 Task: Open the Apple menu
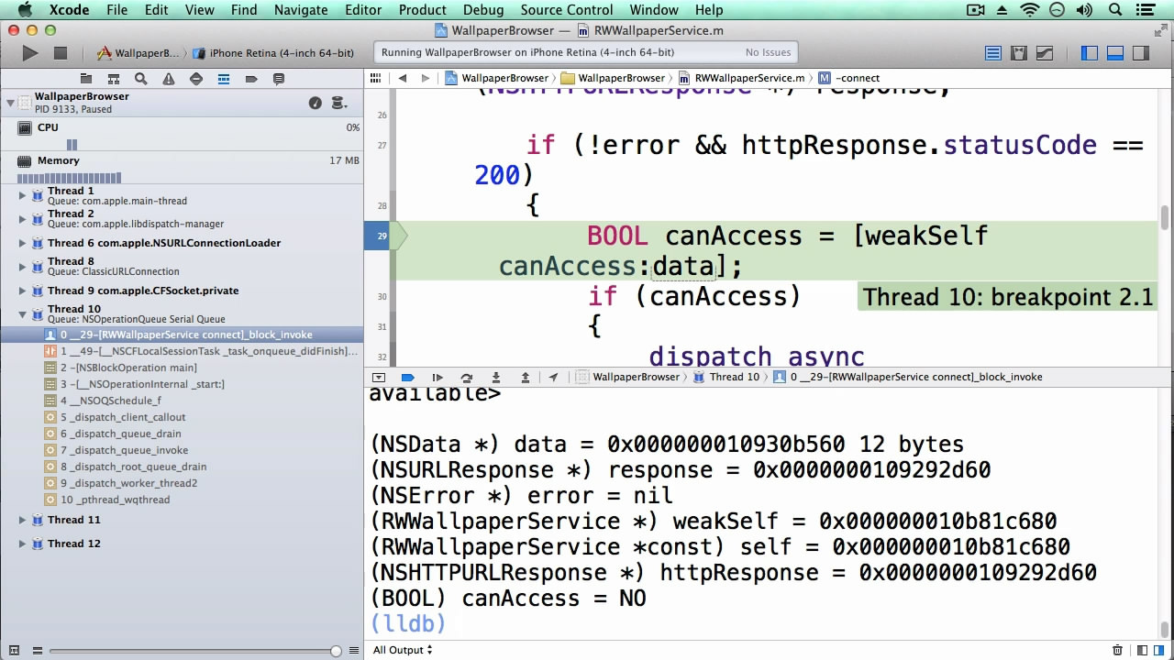click(x=25, y=10)
